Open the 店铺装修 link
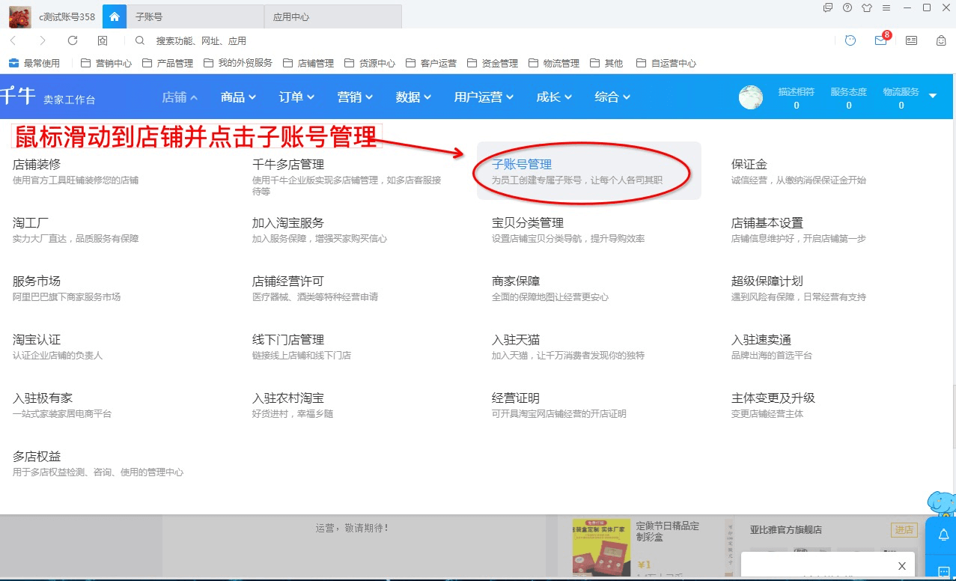 pyautogui.click(x=37, y=165)
